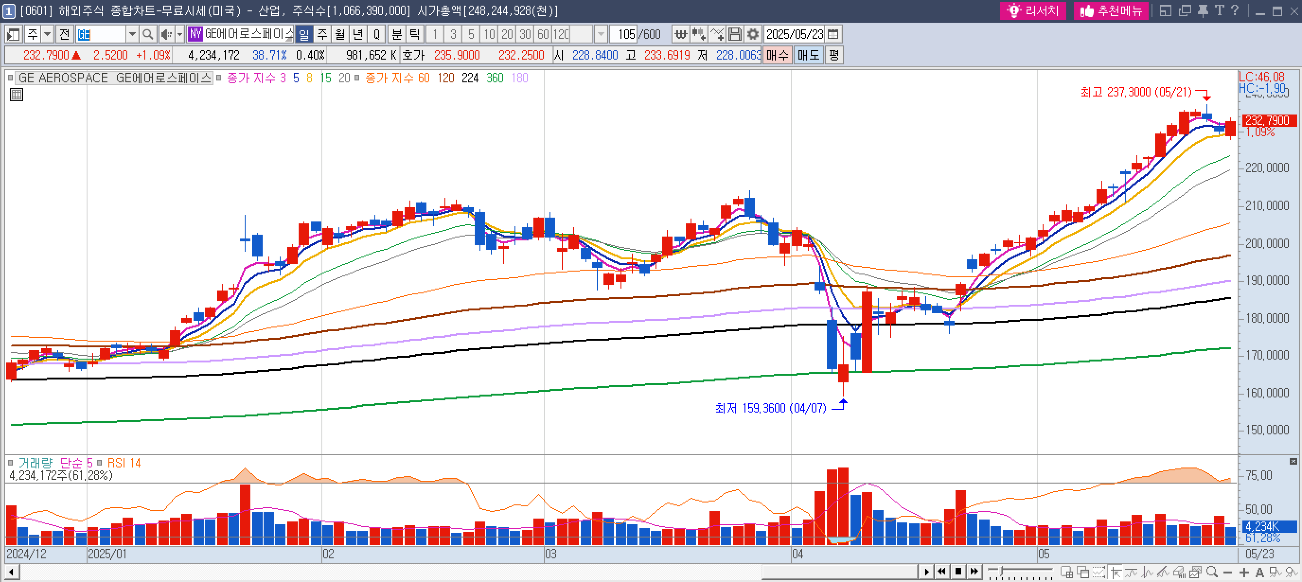The height and width of the screenshot is (582, 1302).
Task: Click the magnifier stock search icon
Action: coord(147,35)
